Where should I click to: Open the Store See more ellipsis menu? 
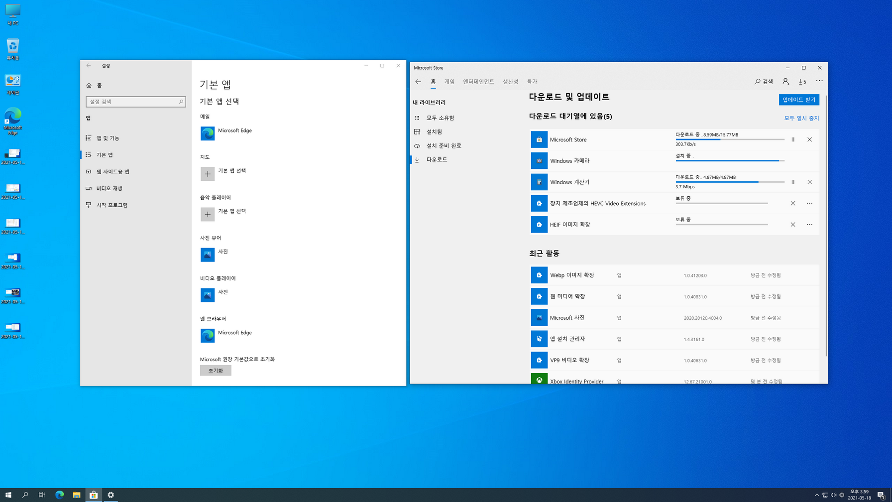click(x=819, y=81)
